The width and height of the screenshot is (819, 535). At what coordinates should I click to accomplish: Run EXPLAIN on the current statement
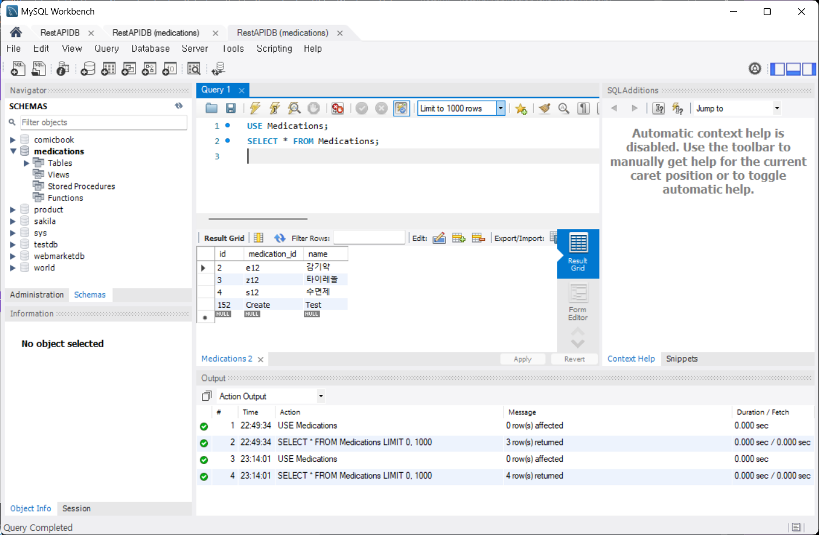pos(294,108)
